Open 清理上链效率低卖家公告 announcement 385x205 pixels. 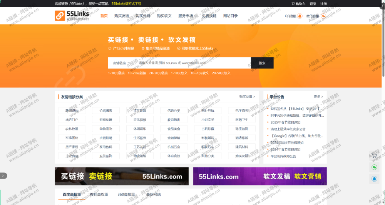[288, 129]
